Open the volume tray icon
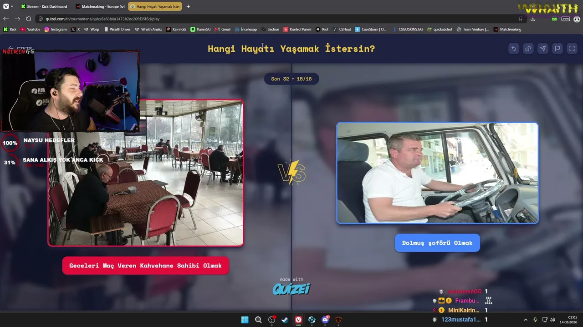The image size is (583, 327). [552, 320]
